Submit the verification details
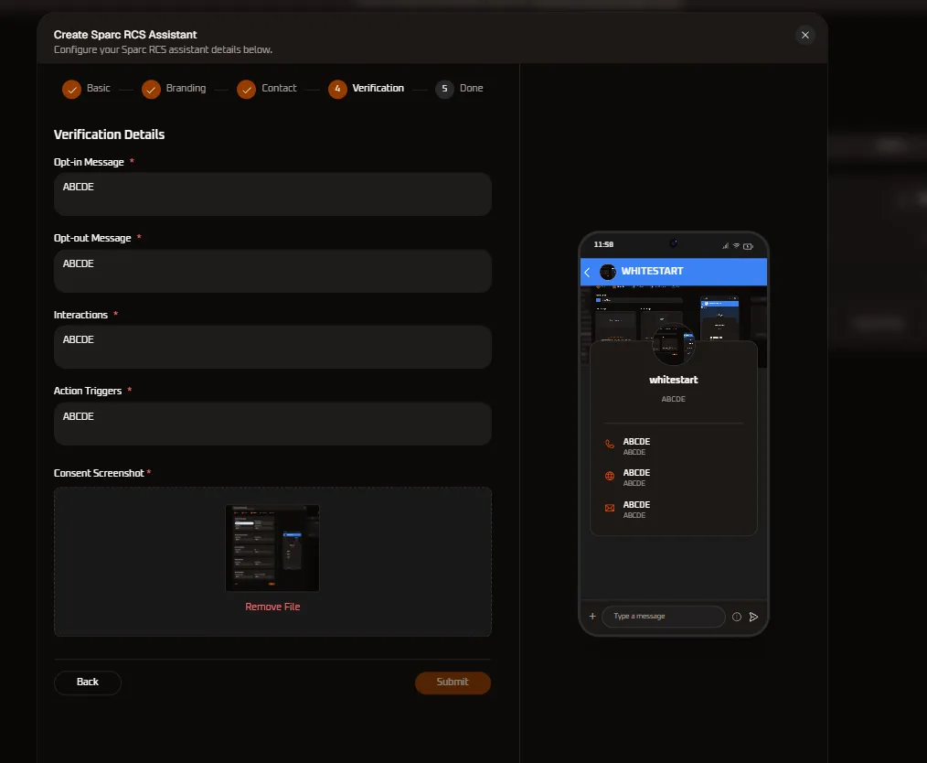This screenshot has height=763, width=927. [x=453, y=682]
